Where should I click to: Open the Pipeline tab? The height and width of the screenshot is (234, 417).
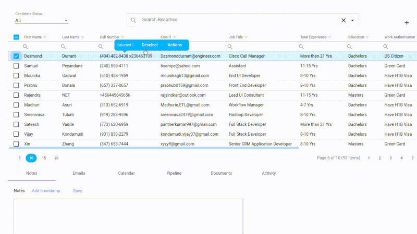tap(174, 173)
